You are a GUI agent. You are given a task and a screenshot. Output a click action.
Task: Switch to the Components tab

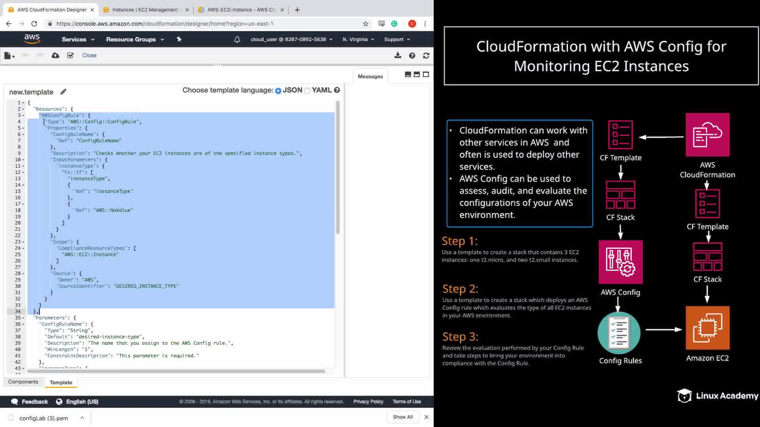pyautogui.click(x=23, y=382)
